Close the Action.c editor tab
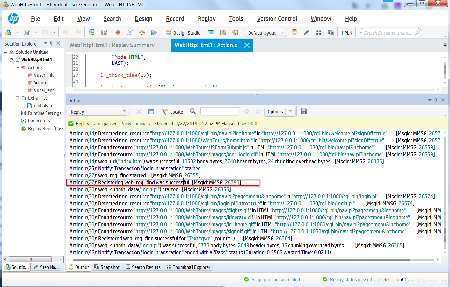The width and height of the screenshot is (450, 287). (x=247, y=45)
